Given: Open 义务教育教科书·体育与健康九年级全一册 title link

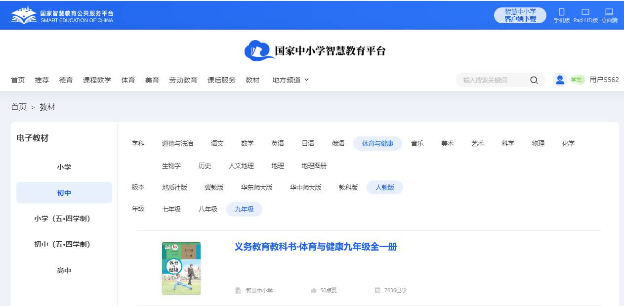Looking at the screenshot, I should click(x=316, y=247).
